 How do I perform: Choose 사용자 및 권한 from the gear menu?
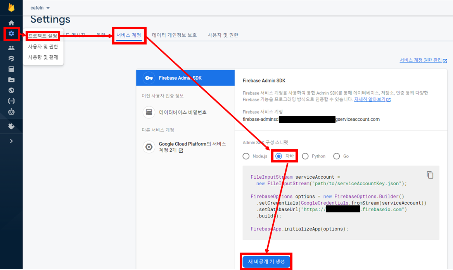pyautogui.click(x=43, y=47)
